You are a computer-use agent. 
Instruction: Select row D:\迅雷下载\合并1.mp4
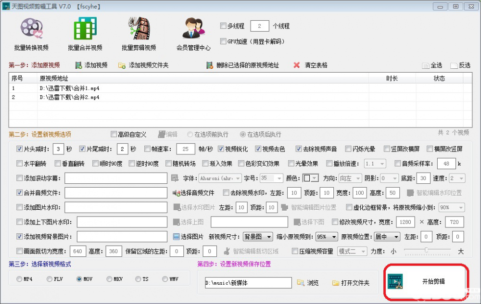click(x=240, y=89)
